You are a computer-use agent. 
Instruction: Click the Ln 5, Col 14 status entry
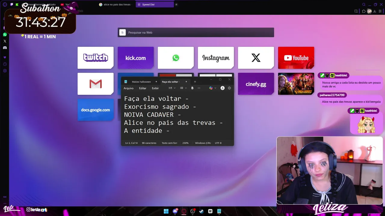(x=131, y=143)
